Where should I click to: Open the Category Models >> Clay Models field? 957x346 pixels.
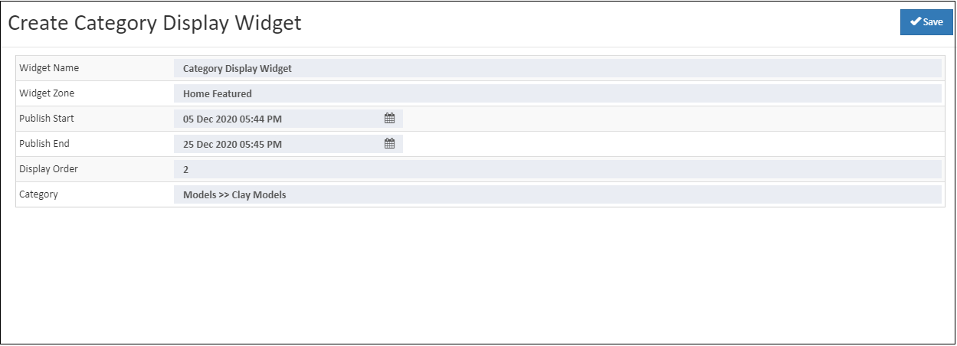pyautogui.click(x=557, y=194)
